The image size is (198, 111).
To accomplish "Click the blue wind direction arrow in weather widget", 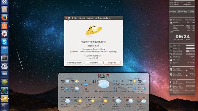I will tap(86, 85).
